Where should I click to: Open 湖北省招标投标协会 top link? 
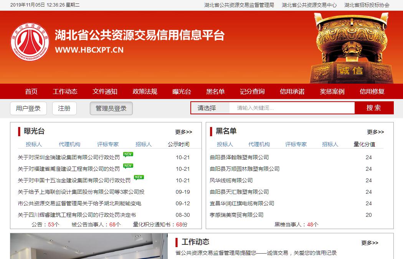tap(367, 5)
